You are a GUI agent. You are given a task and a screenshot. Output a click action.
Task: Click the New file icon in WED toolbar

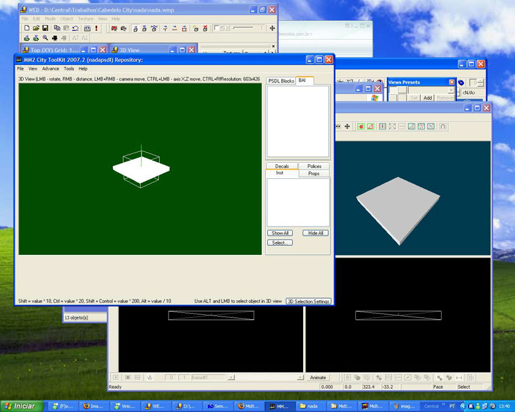(x=26, y=28)
